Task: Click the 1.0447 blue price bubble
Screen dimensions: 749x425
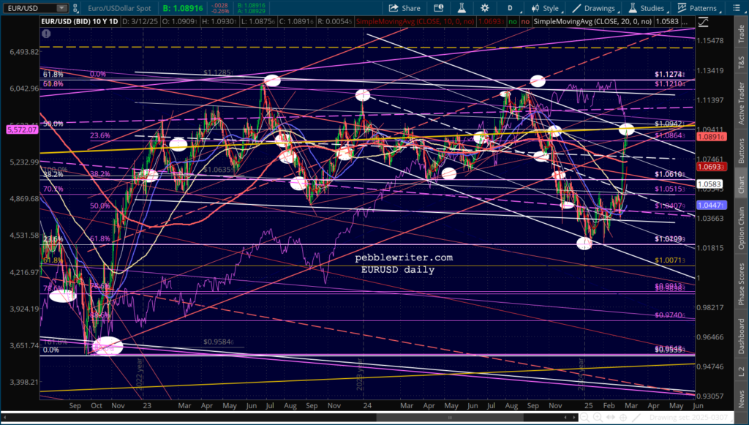Action: pos(712,206)
